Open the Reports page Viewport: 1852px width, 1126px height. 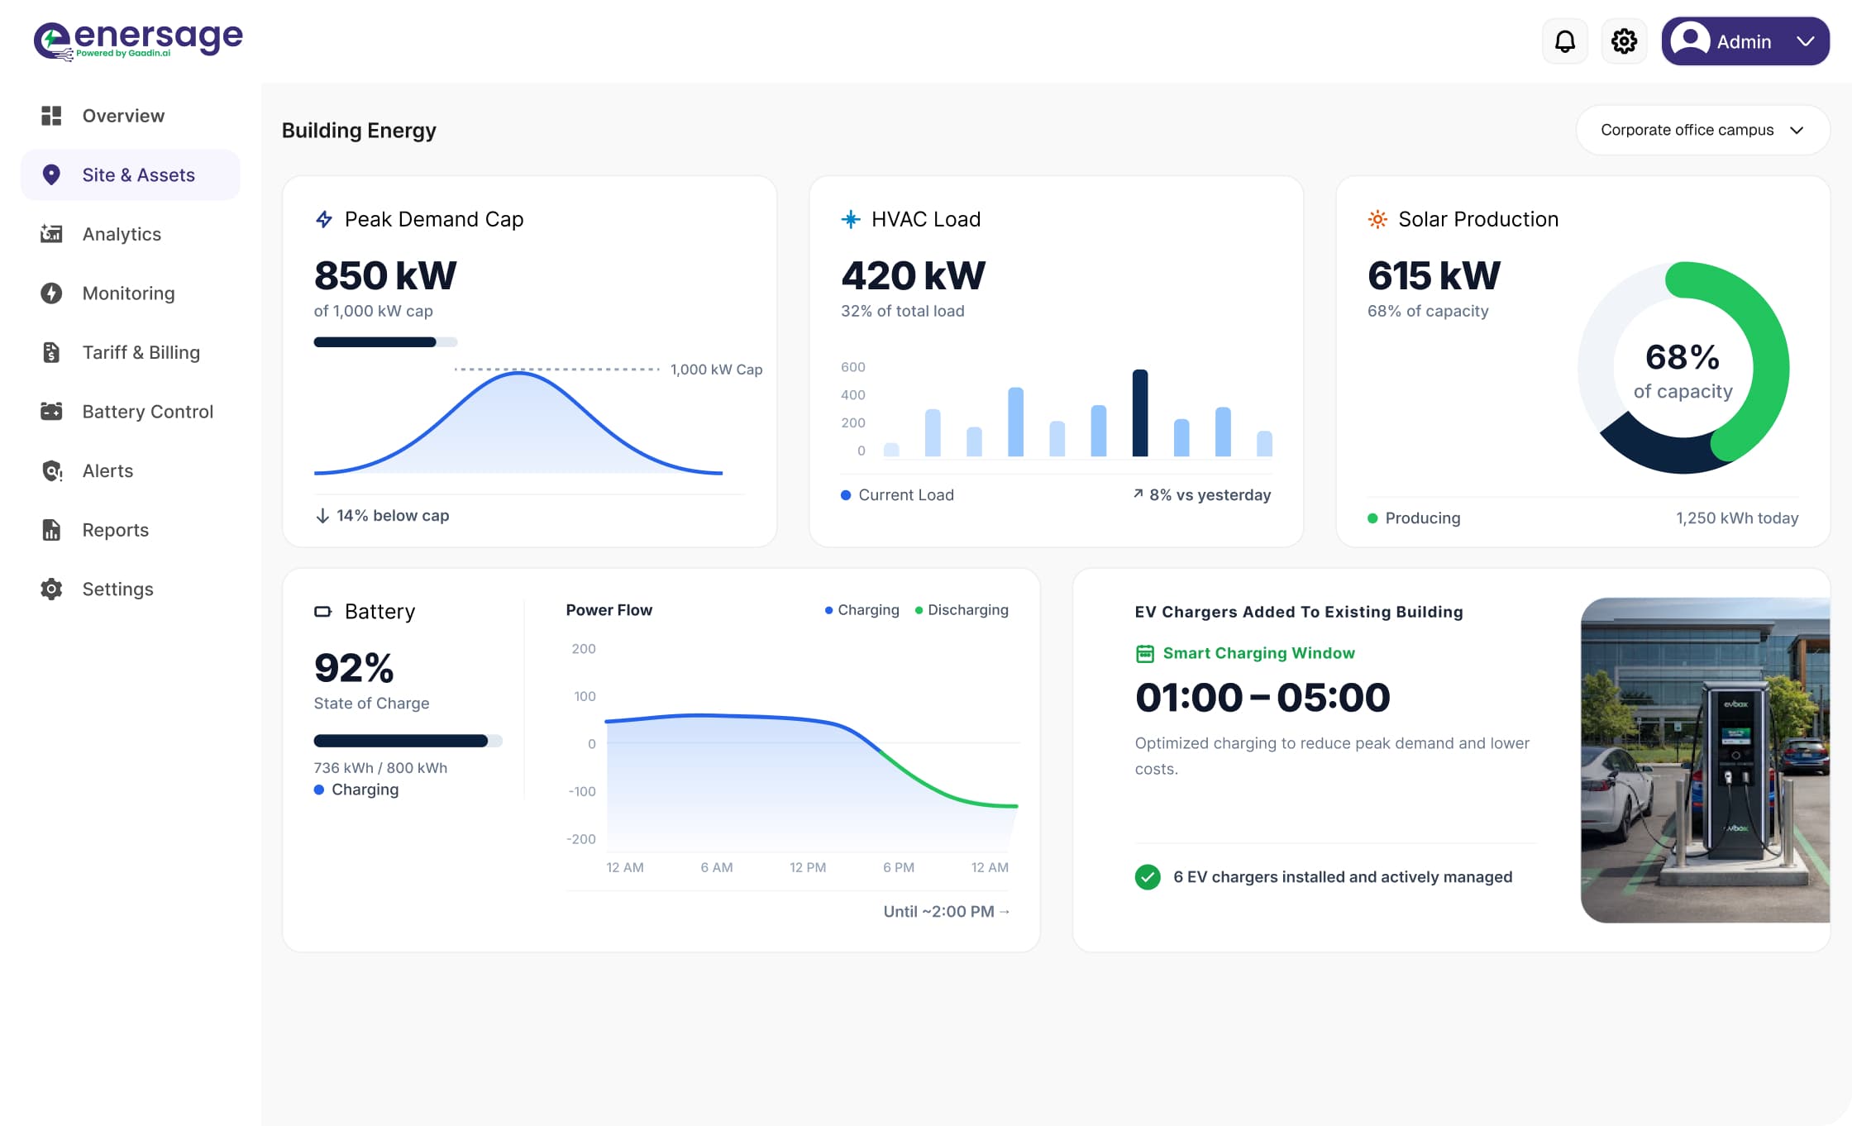131,530
